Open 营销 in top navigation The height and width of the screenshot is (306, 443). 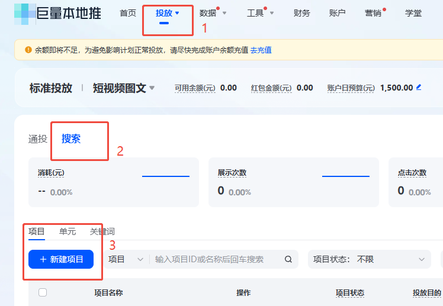(x=373, y=13)
